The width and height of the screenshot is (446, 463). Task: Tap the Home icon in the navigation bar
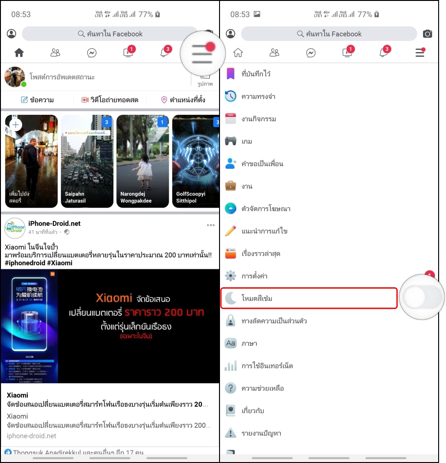click(x=19, y=53)
